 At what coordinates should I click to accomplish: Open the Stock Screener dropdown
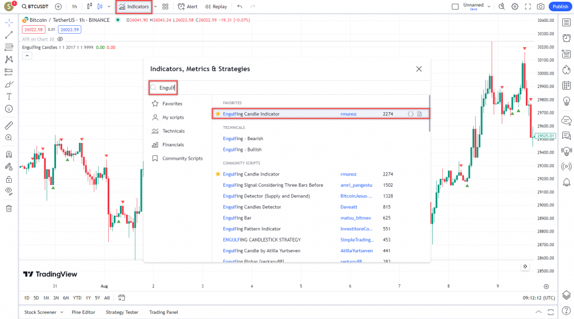44,312
